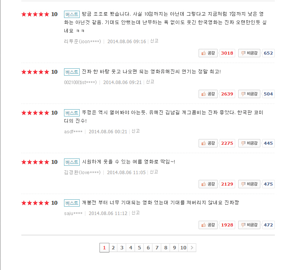Report the asdf**** comment via 신고

[x=136, y=131]
